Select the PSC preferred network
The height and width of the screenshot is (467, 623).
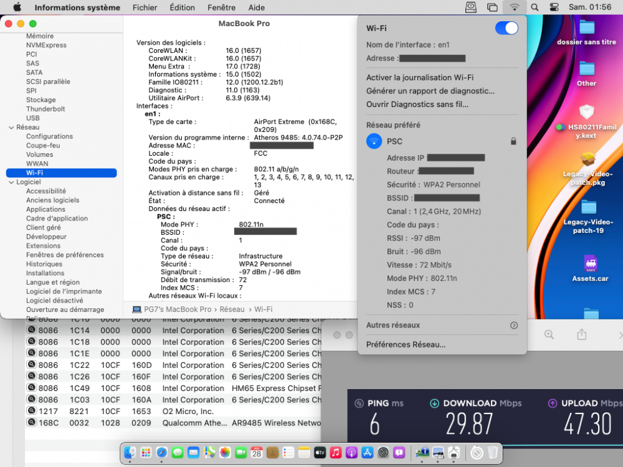(x=442, y=141)
